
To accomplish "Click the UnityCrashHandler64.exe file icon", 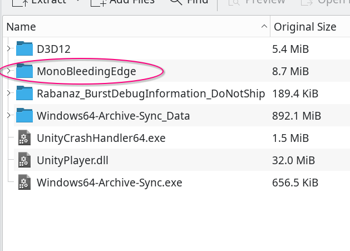I will pyautogui.click(x=24, y=137).
